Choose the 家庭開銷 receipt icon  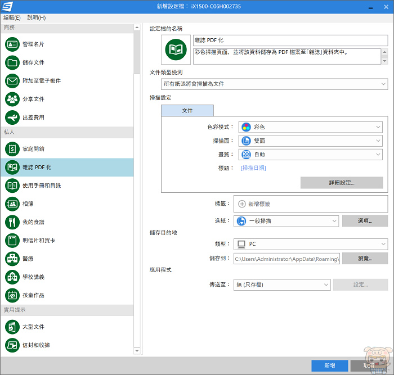coord(12,148)
